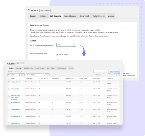Click Add coupon button in coupon list window

[x=21, y=64]
